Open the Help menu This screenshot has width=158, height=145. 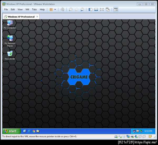point(42,9)
